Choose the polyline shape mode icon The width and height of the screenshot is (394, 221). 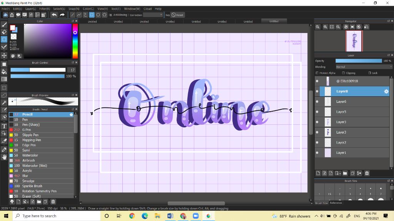[x=79, y=15]
